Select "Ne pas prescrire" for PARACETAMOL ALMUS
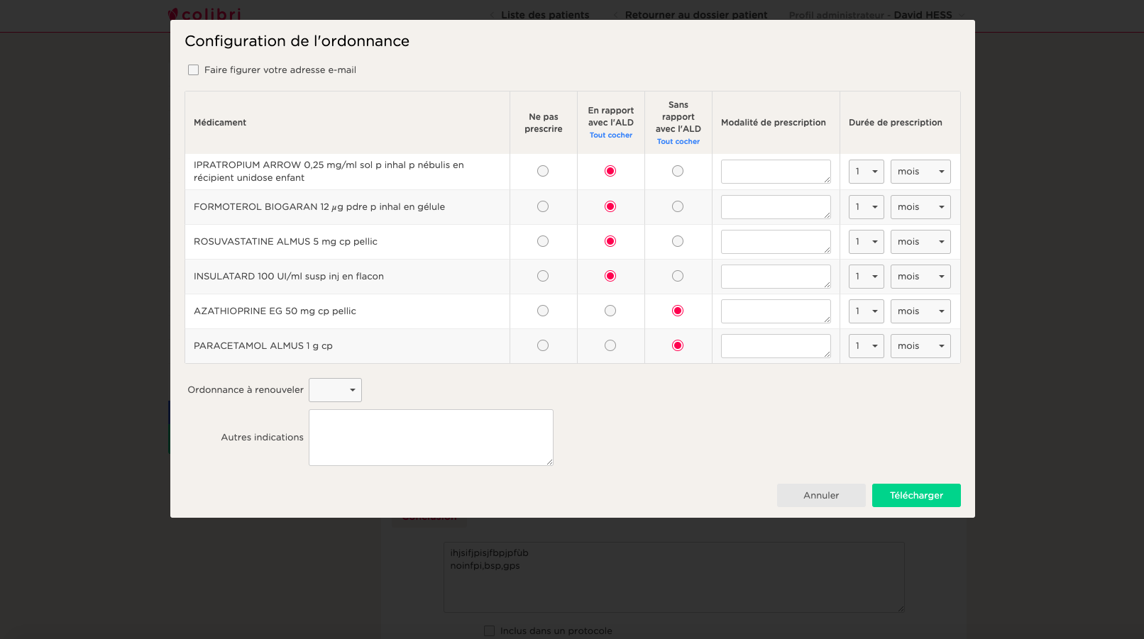The image size is (1144, 639). pos(543,345)
